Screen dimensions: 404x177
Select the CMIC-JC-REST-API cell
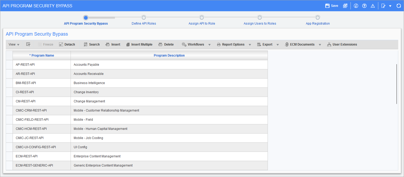pyautogui.click(x=42, y=138)
